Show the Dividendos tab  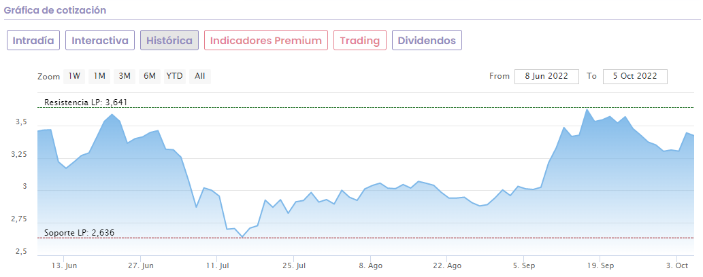427,41
